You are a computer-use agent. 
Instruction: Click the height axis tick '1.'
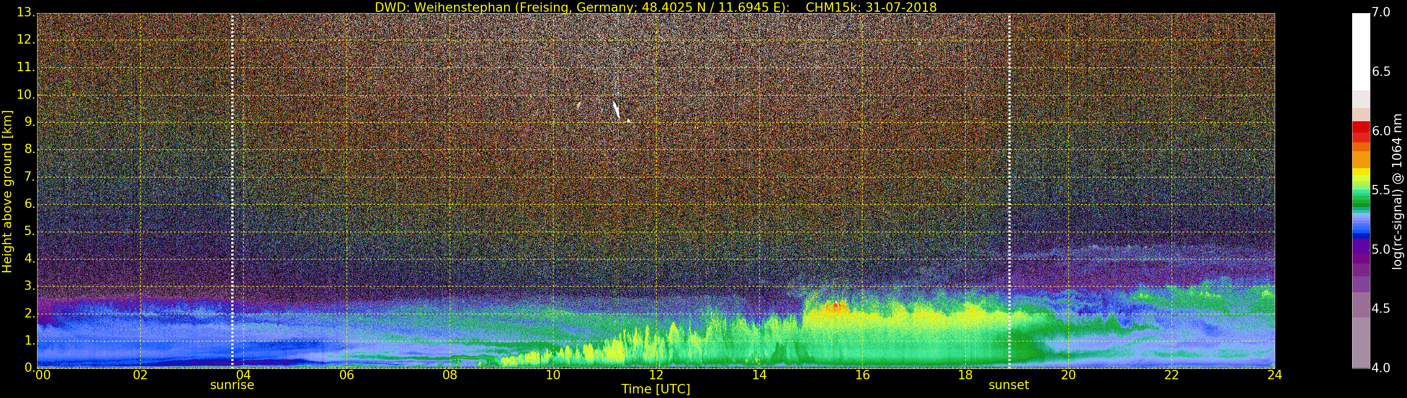click(30, 340)
